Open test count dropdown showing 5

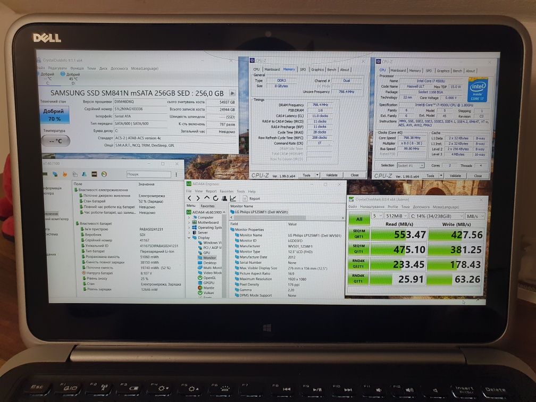[377, 216]
